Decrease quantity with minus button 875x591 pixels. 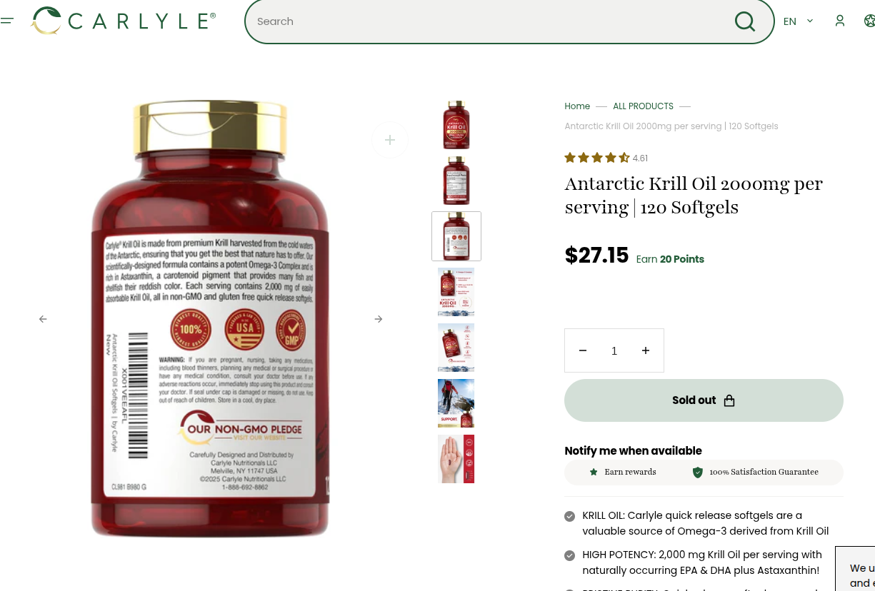click(x=583, y=350)
